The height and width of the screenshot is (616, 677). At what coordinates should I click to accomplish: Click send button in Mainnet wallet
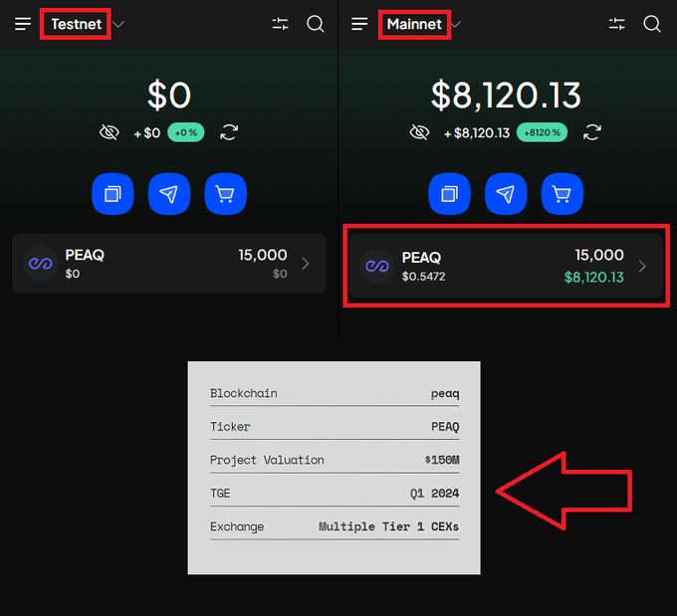point(506,194)
